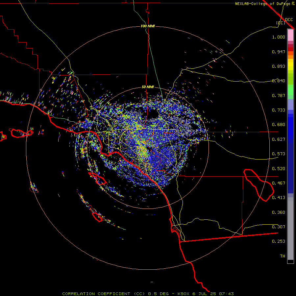Click the 0.413 scale value
This screenshot has width=296, height=296.
[279, 198]
